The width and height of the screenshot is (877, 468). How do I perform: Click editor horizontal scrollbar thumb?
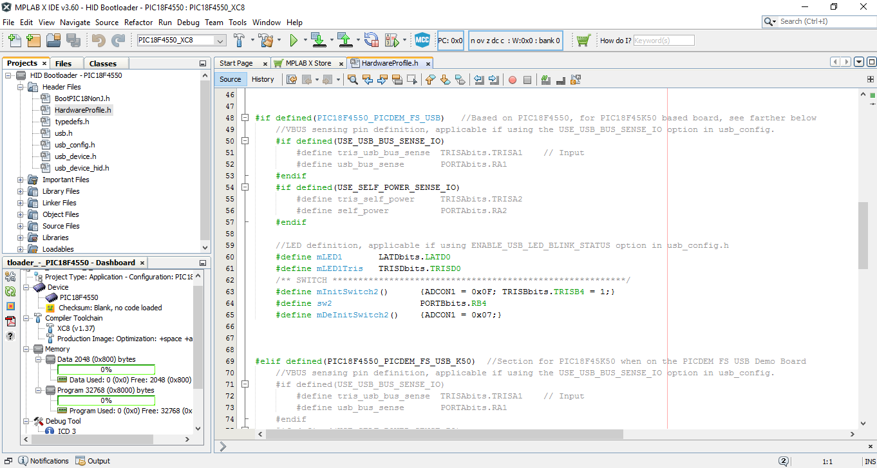[x=444, y=435]
